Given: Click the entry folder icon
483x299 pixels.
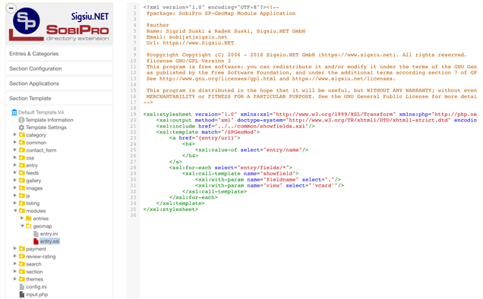Looking at the screenshot, I should [x=22, y=165].
